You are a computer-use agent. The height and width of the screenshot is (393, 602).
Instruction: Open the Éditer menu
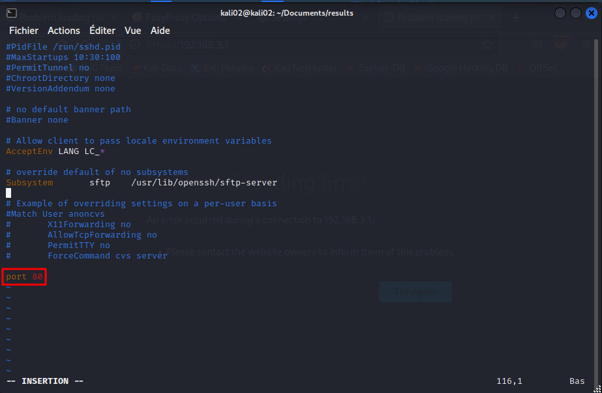point(102,31)
